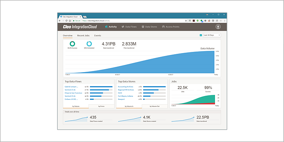Go back using browser back arrow

tap(60, 21)
